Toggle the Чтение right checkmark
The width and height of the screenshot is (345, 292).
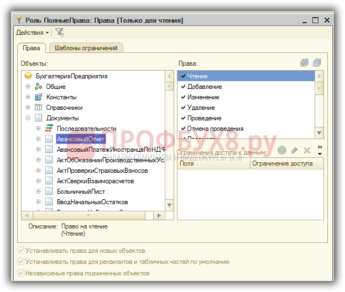coord(182,76)
